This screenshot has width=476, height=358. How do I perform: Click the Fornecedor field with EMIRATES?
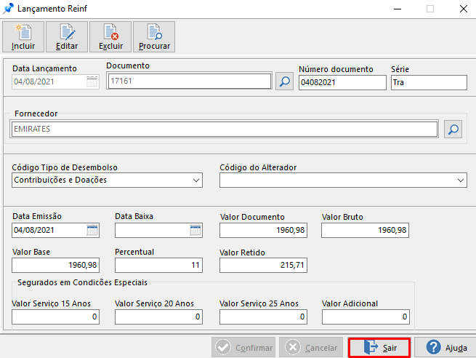225,129
